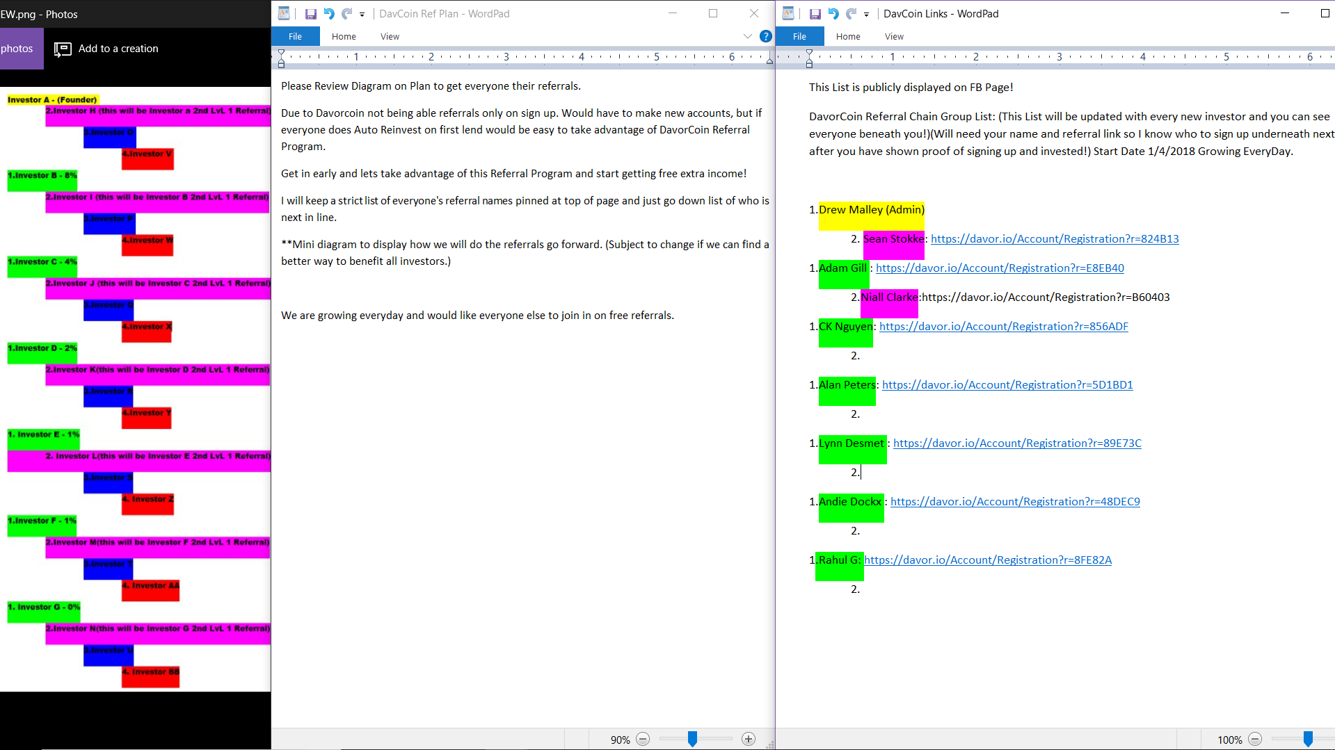
Task: Close DavCoin Ref Plan window
Action: click(754, 13)
